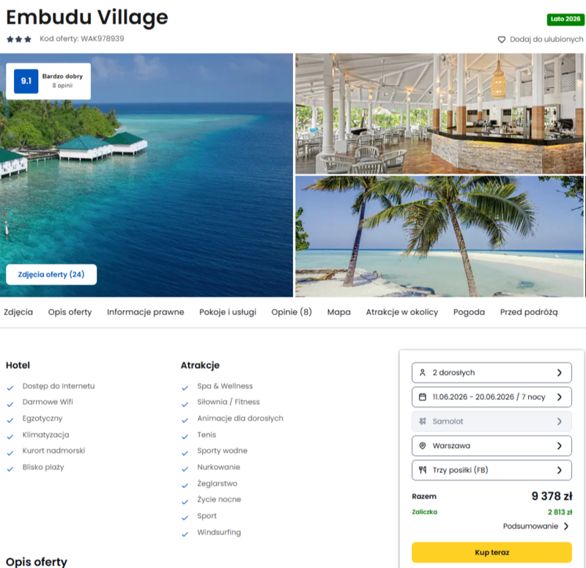
Task: Click the airplane icon next to Samolot
Action: click(423, 421)
